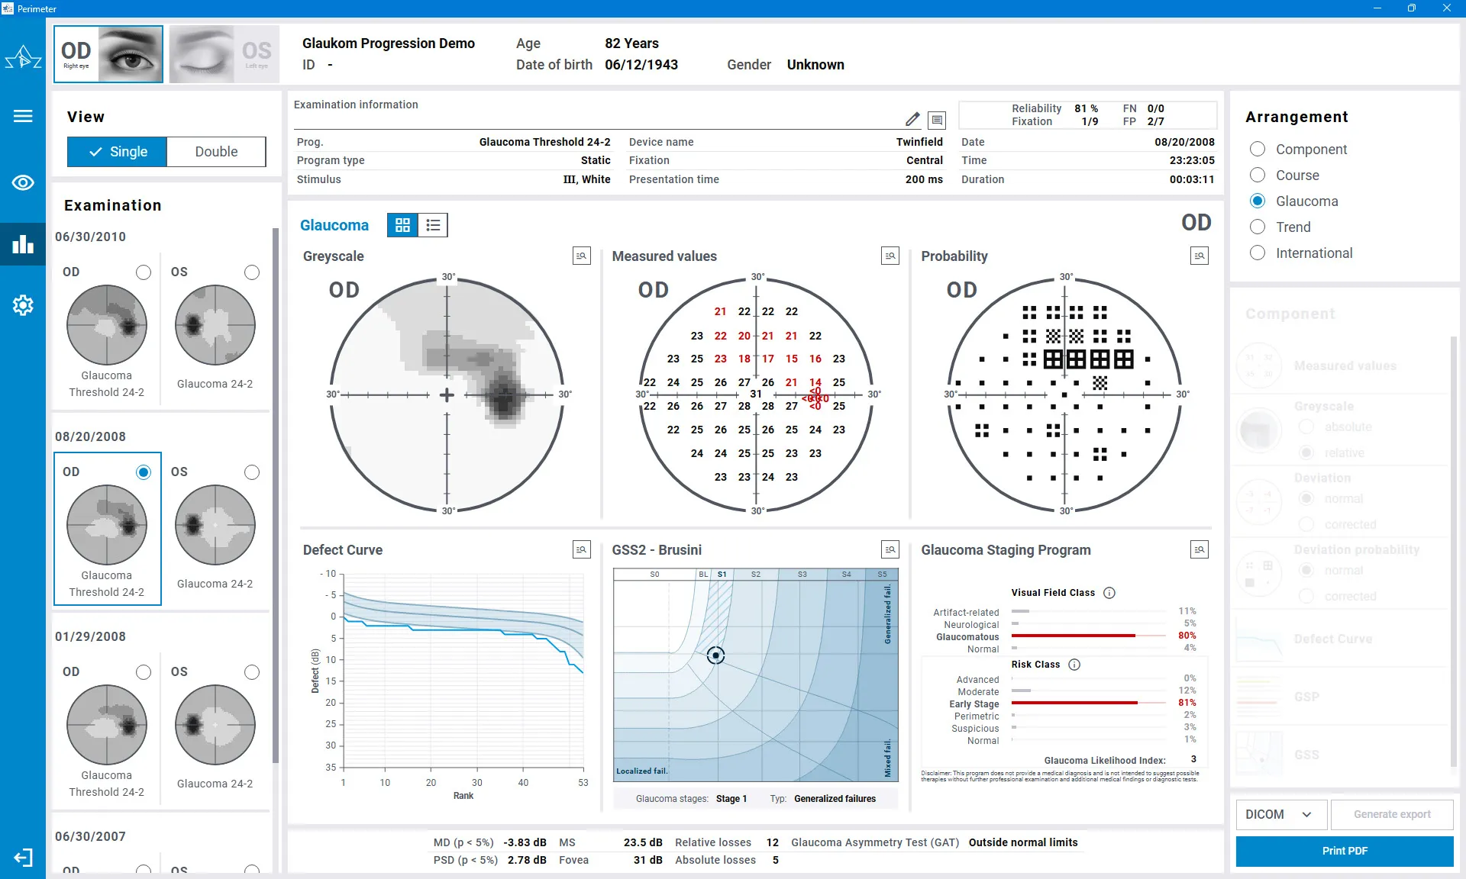Select OD exam from 01/29/2008
1466x879 pixels.
[144, 672]
